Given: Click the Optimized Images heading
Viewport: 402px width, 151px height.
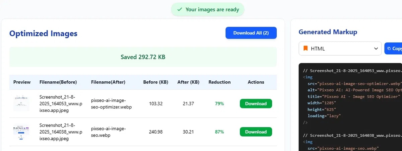Looking at the screenshot, I should point(43,33).
